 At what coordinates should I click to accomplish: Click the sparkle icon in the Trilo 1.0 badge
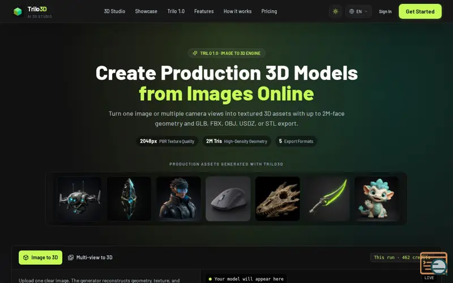tap(195, 53)
